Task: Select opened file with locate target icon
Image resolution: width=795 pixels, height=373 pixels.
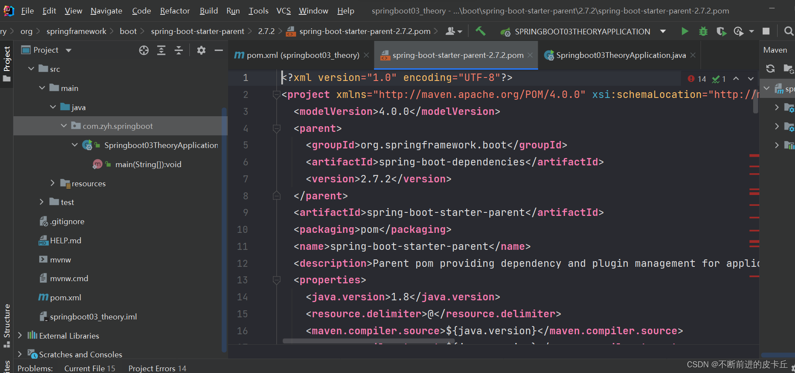Action: point(144,50)
